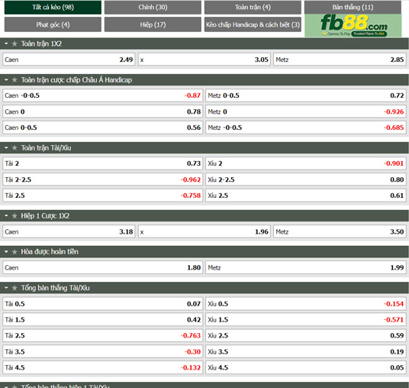Choose Tài 2-2.5 at -0.962

(103, 179)
